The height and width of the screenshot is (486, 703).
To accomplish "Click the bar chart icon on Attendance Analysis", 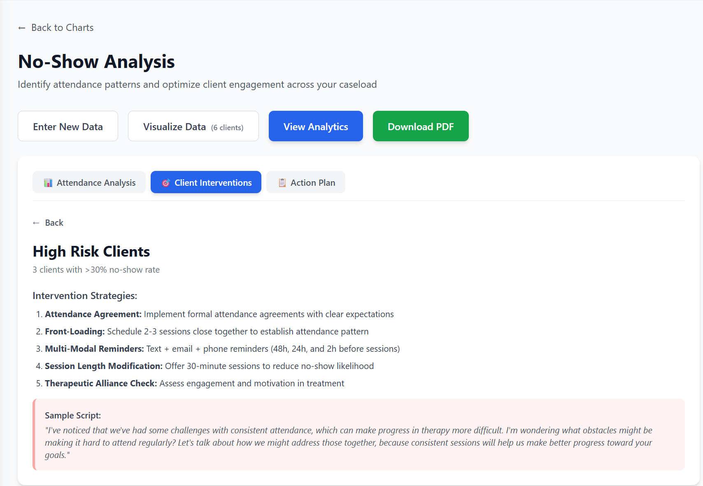I will tap(48, 183).
